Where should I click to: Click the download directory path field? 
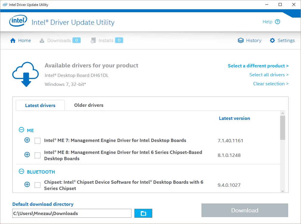point(72,213)
